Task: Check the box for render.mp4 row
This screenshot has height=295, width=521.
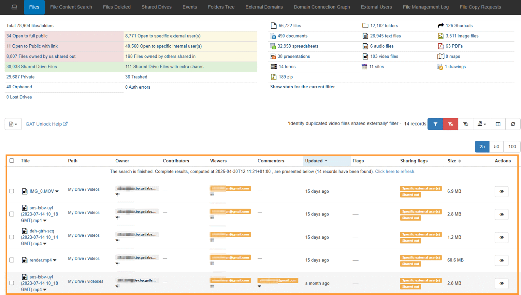Action: click(12, 260)
